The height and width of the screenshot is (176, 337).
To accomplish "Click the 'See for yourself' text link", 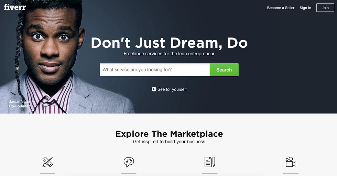I will (x=172, y=89).
